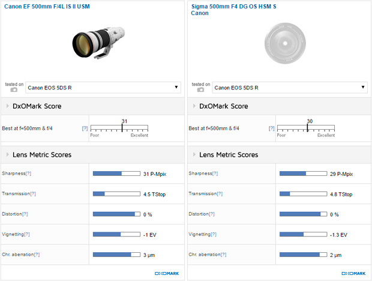Collapse the left Lens Metric Scores section
Screen dimensions: 372x281
(7, 155)
